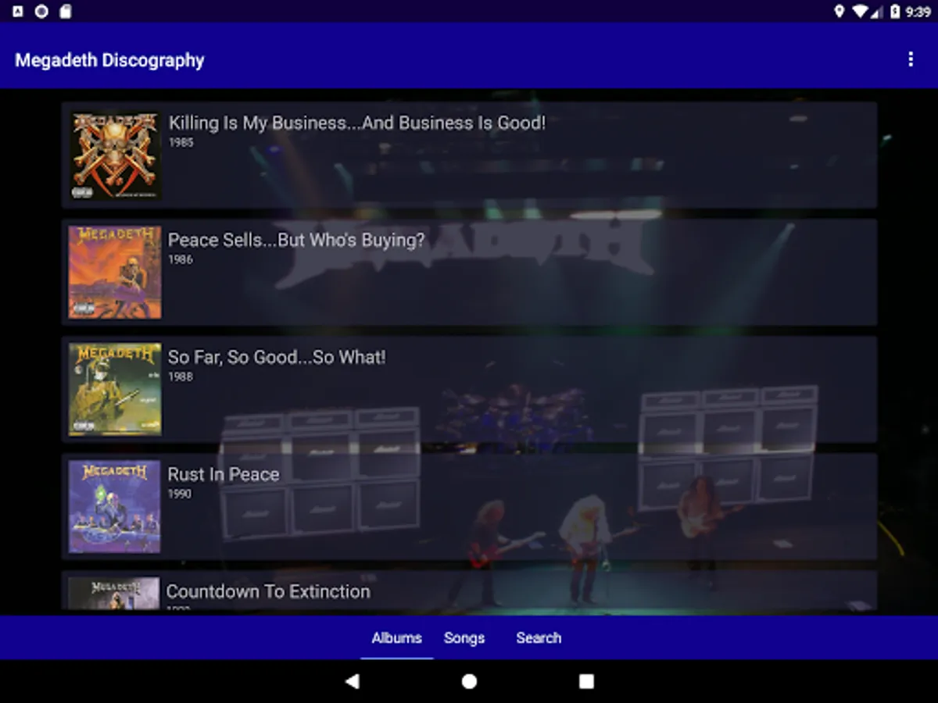Select the 'Countdown To Extinction' title
Screen dimensions: 938x703
[269, 591]
